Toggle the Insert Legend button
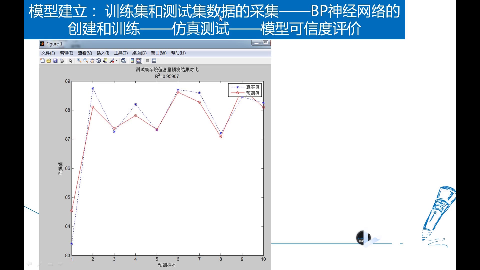The width and height of the screenshot is (480, 270). (138, 61)
